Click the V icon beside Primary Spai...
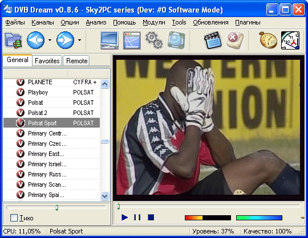 [21, 195]
